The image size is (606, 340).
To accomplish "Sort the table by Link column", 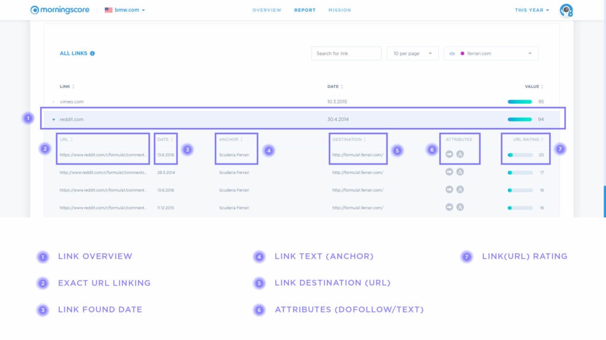I will (x=67, y=87).
